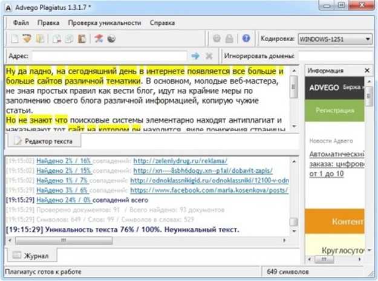
Task: Click the Уникальность текста 76% / 100% line
Action: [122, 230]
